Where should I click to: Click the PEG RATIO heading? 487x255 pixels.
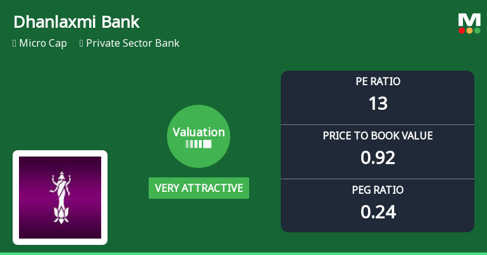pyautogui.click(x=378, y=190)
